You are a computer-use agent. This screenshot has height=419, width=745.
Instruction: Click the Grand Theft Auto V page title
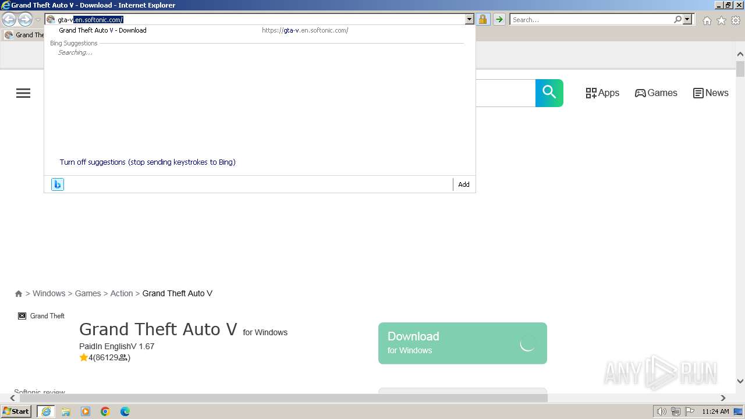158,329
